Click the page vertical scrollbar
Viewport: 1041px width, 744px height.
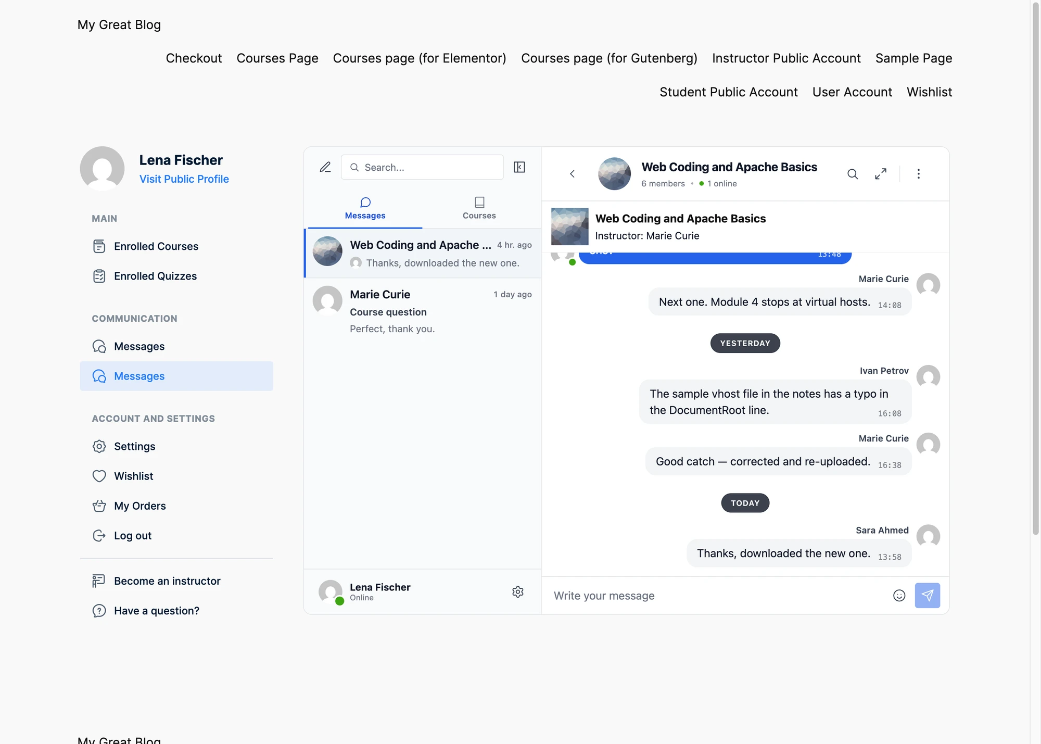pos(1035,268)
